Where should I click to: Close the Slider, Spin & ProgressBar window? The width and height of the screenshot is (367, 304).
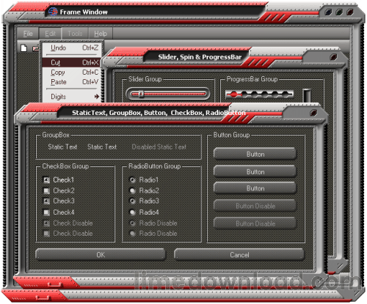click(333, 57)
